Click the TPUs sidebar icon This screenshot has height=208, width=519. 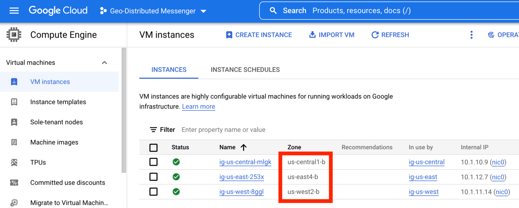click(14, 162)
